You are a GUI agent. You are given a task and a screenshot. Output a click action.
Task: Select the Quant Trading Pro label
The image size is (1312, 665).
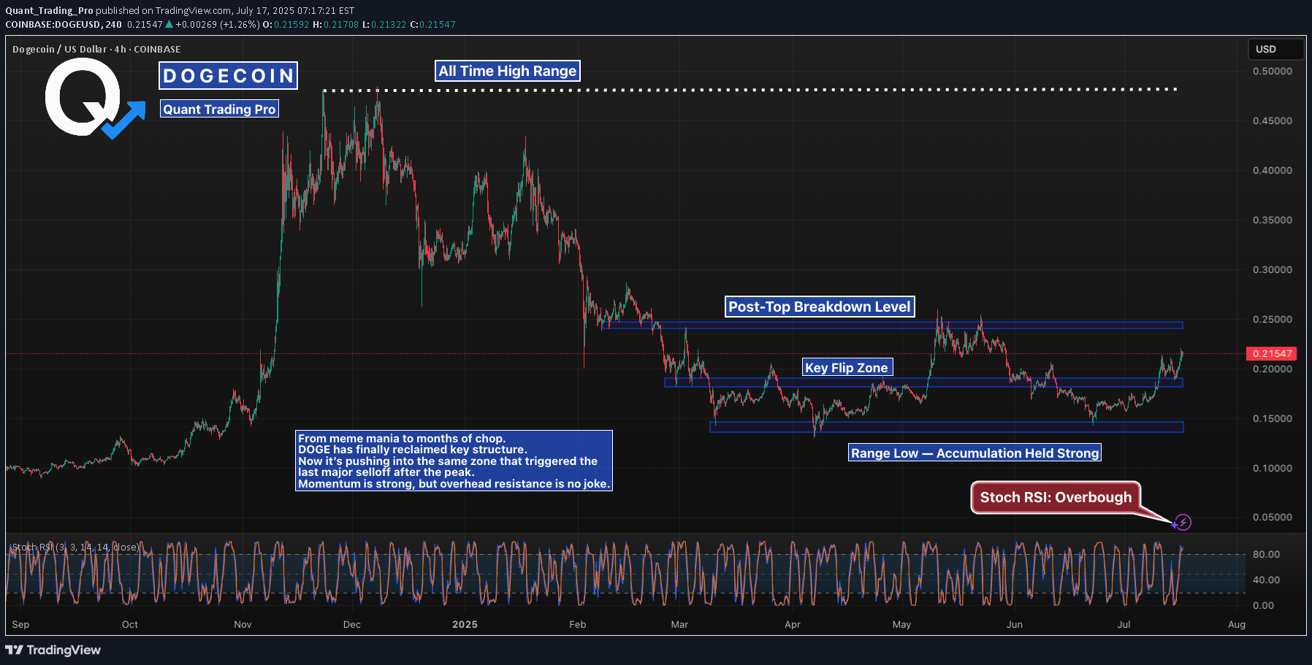(x=219, y=109)
